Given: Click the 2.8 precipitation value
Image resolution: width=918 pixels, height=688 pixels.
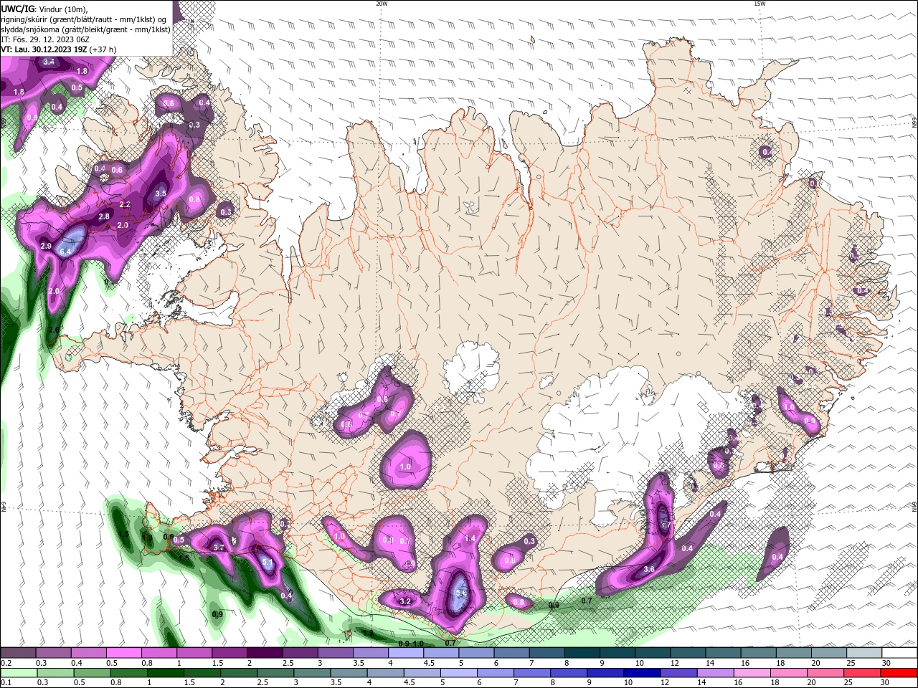Looking at the screenshot, I should coord(103,216).
